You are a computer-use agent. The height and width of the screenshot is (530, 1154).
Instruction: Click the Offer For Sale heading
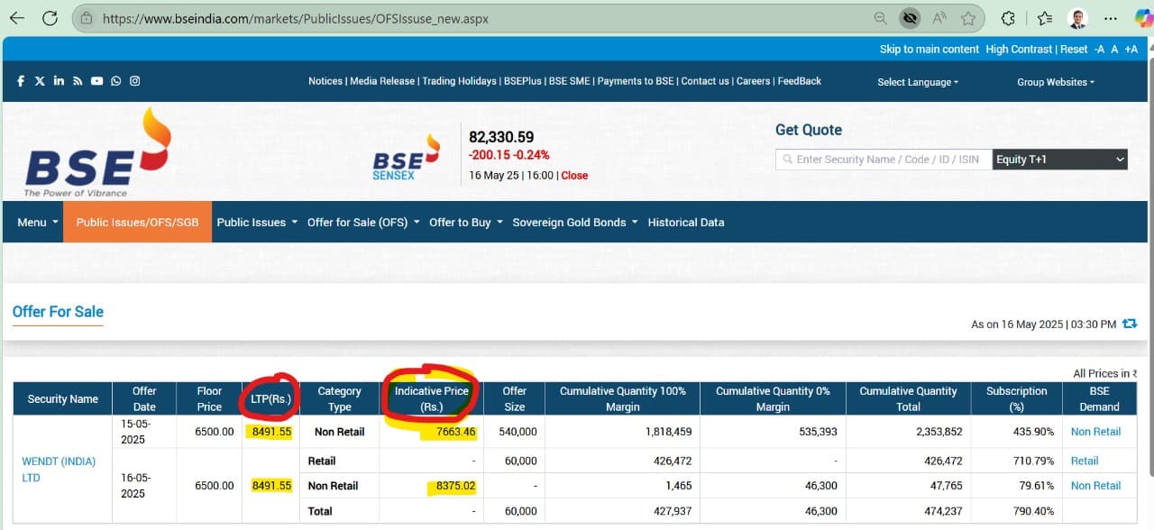58,312
